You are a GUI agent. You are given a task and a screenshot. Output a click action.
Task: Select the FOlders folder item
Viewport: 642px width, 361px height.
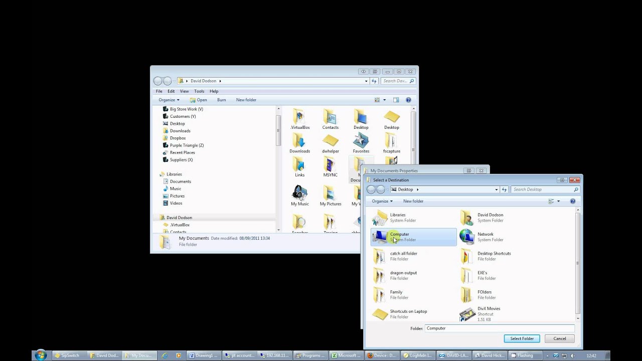(x=502, y=295)
